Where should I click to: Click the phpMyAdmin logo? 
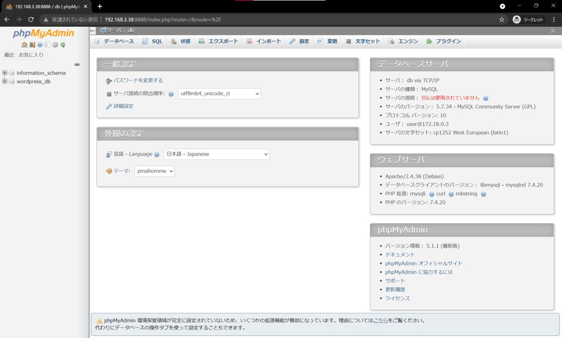(x=44, y=34)
